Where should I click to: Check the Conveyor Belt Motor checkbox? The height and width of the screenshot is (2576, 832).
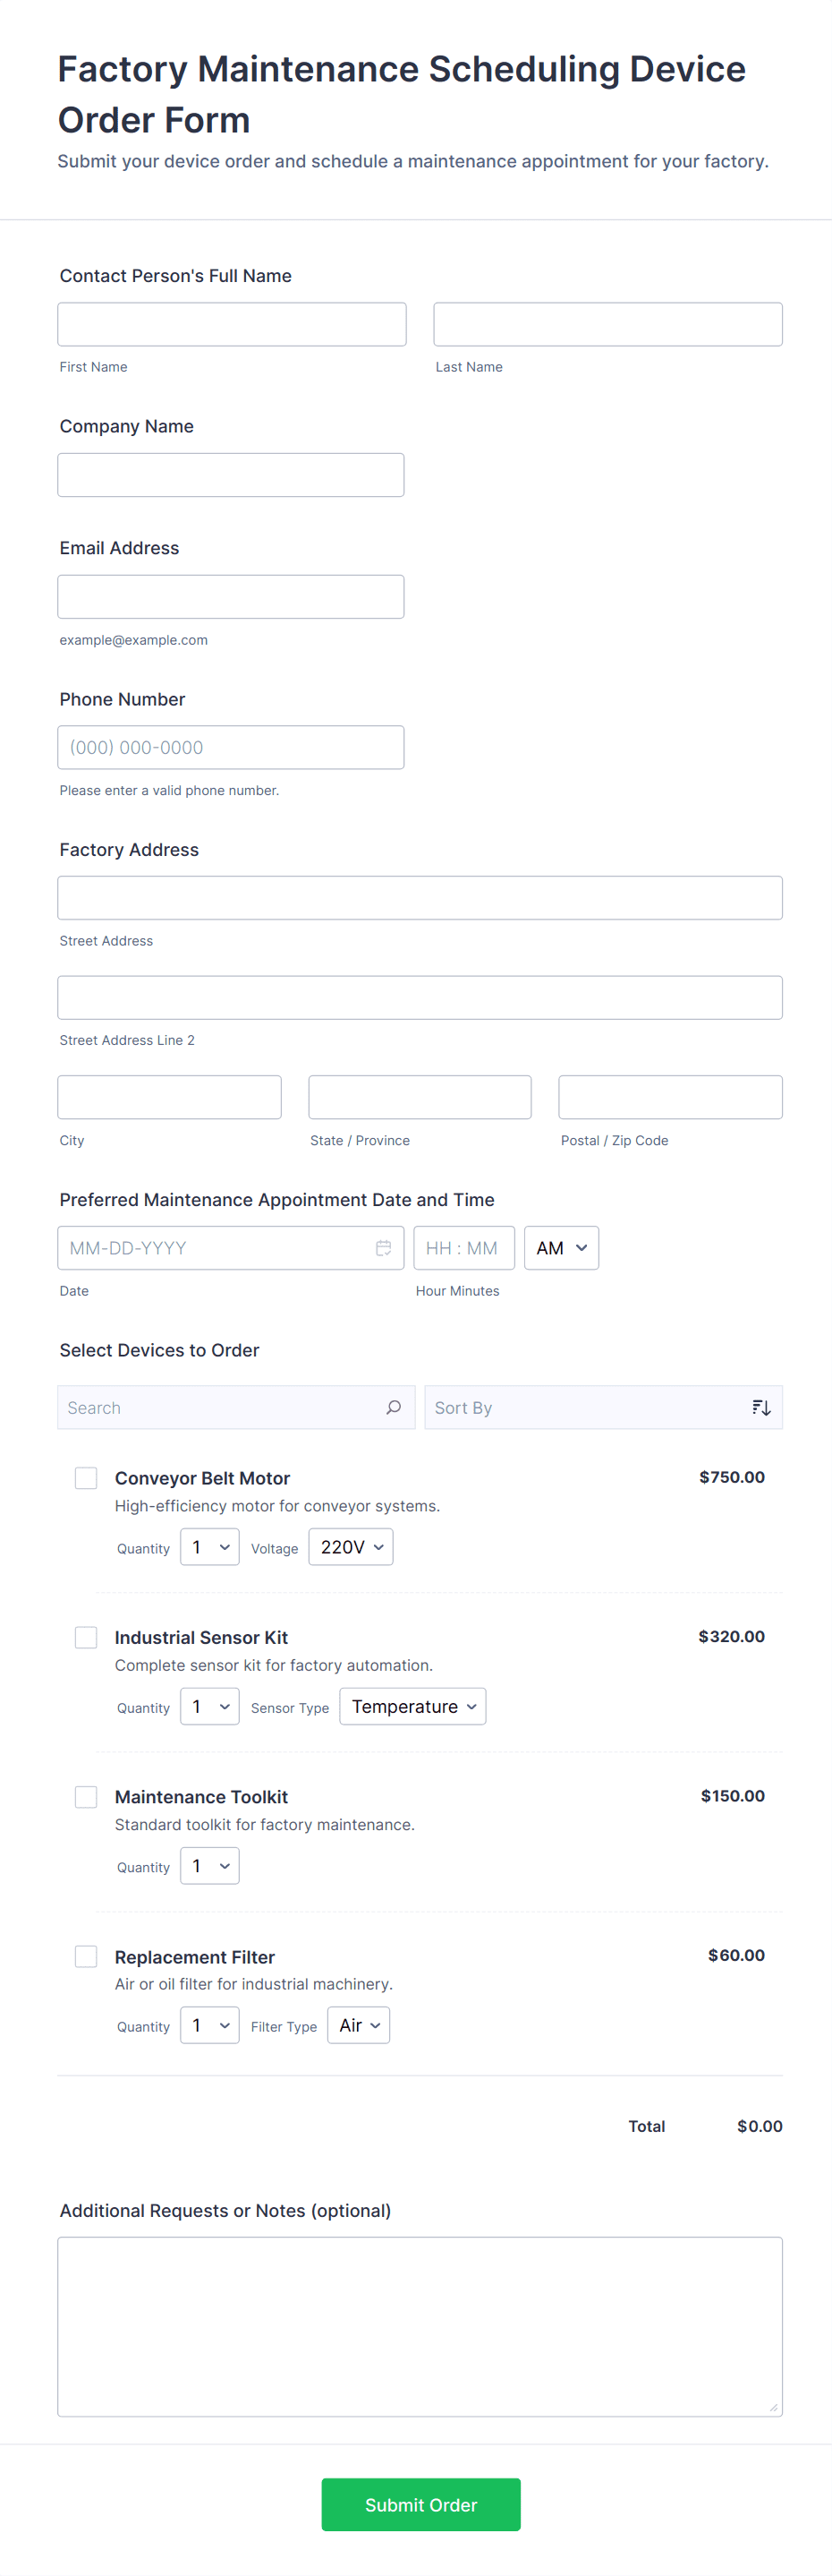point(87,1478)
